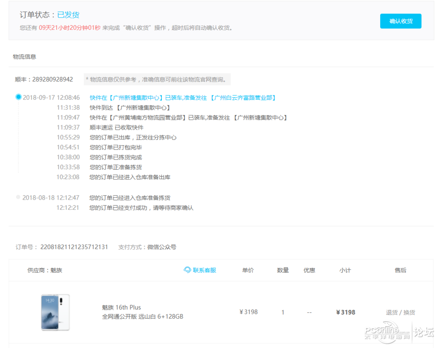Click the 您的订单已出库，正发往分拣中心 entry
This screenshot has height=348, width=438.
[133, 138]
